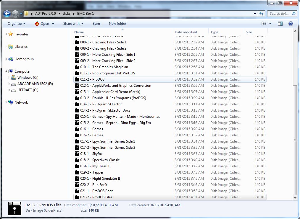The image size is (300, 219).
Task: Select the 012-1 AppleWorks disk image icon
Action: [x=77, y=86]
